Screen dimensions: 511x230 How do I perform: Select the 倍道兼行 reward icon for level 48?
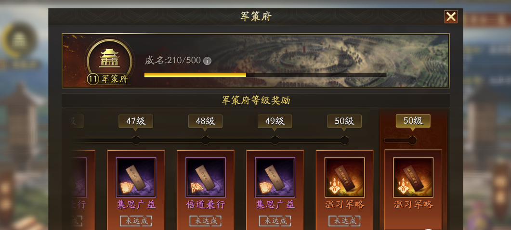click(206, 178)
